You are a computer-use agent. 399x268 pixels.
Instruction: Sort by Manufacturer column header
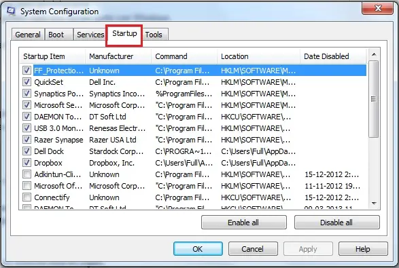[x=118, y=56]
